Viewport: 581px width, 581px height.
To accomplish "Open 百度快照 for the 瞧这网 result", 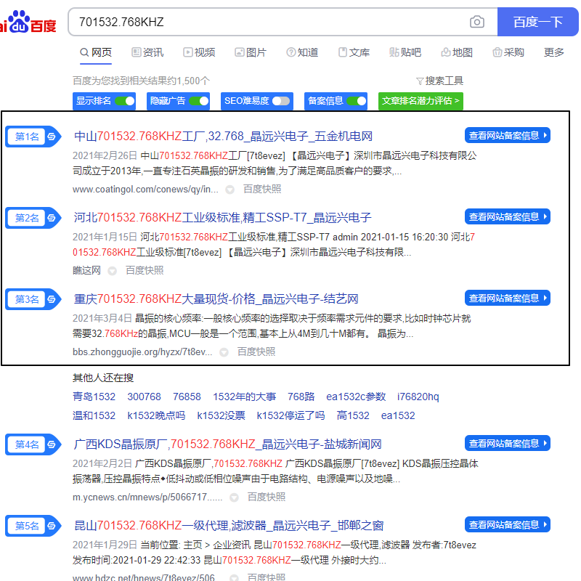I will click(x=145, y=270).
